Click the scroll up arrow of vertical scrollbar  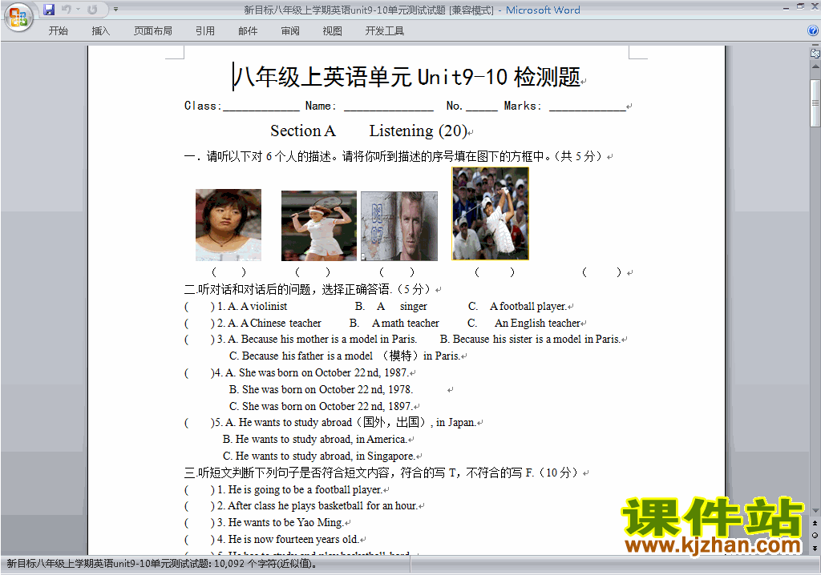815,67
